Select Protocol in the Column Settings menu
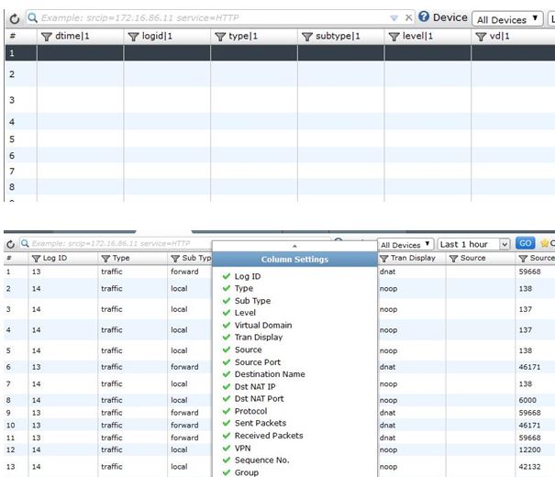 tap(250, 411)
